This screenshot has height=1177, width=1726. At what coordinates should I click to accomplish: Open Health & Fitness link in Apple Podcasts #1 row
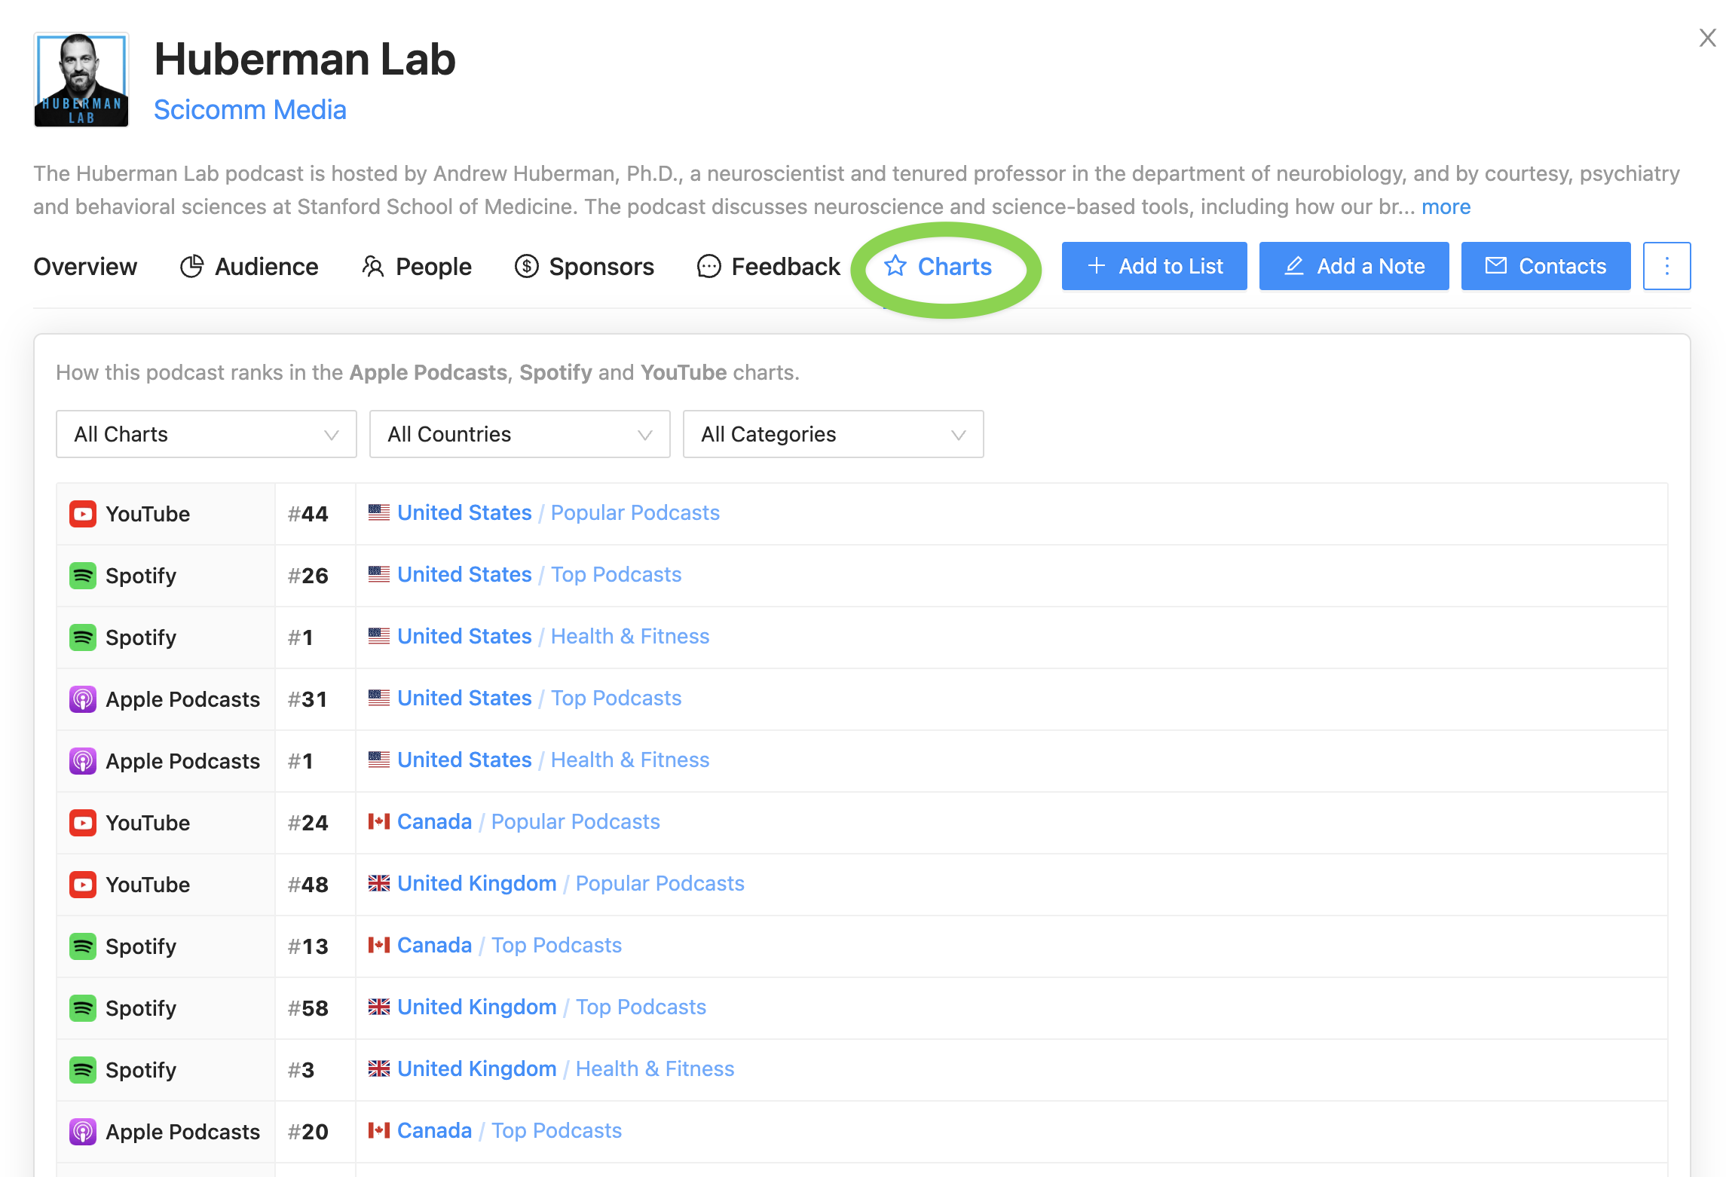630,760
